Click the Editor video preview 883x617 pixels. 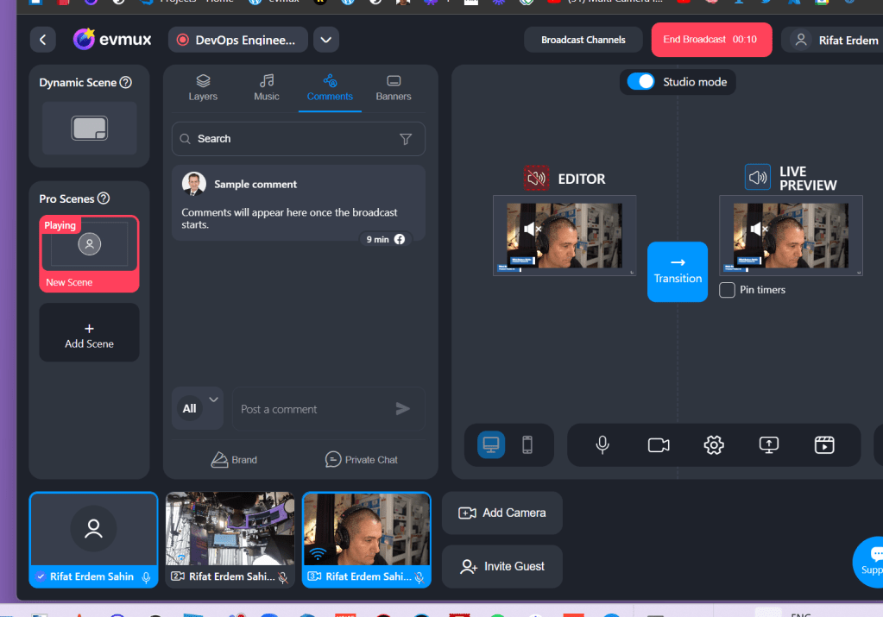tap(564, 236)
